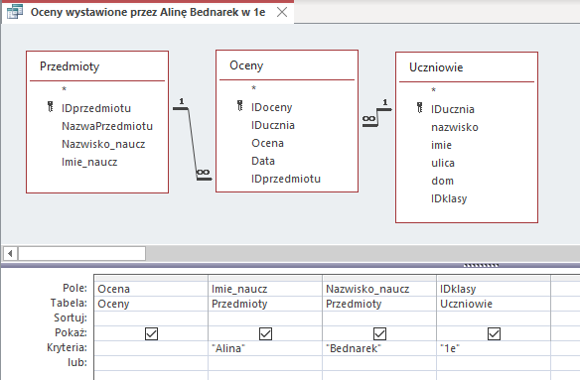Click the Tabela cell Oceny in the first column
The image size is (580, 380).
point(151,304)
